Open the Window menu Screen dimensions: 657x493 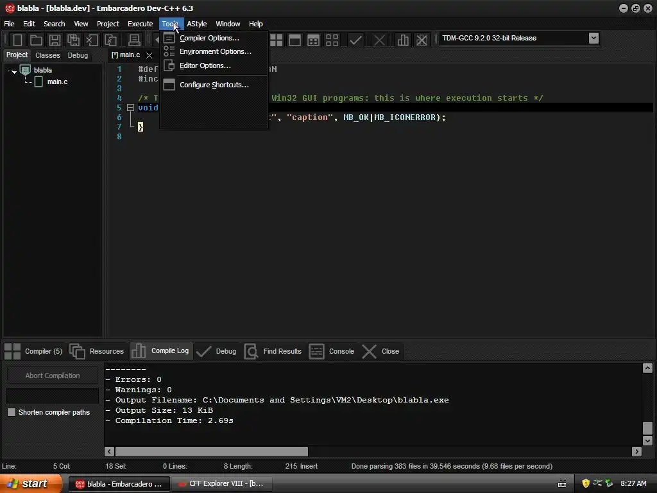click(228, 24)
